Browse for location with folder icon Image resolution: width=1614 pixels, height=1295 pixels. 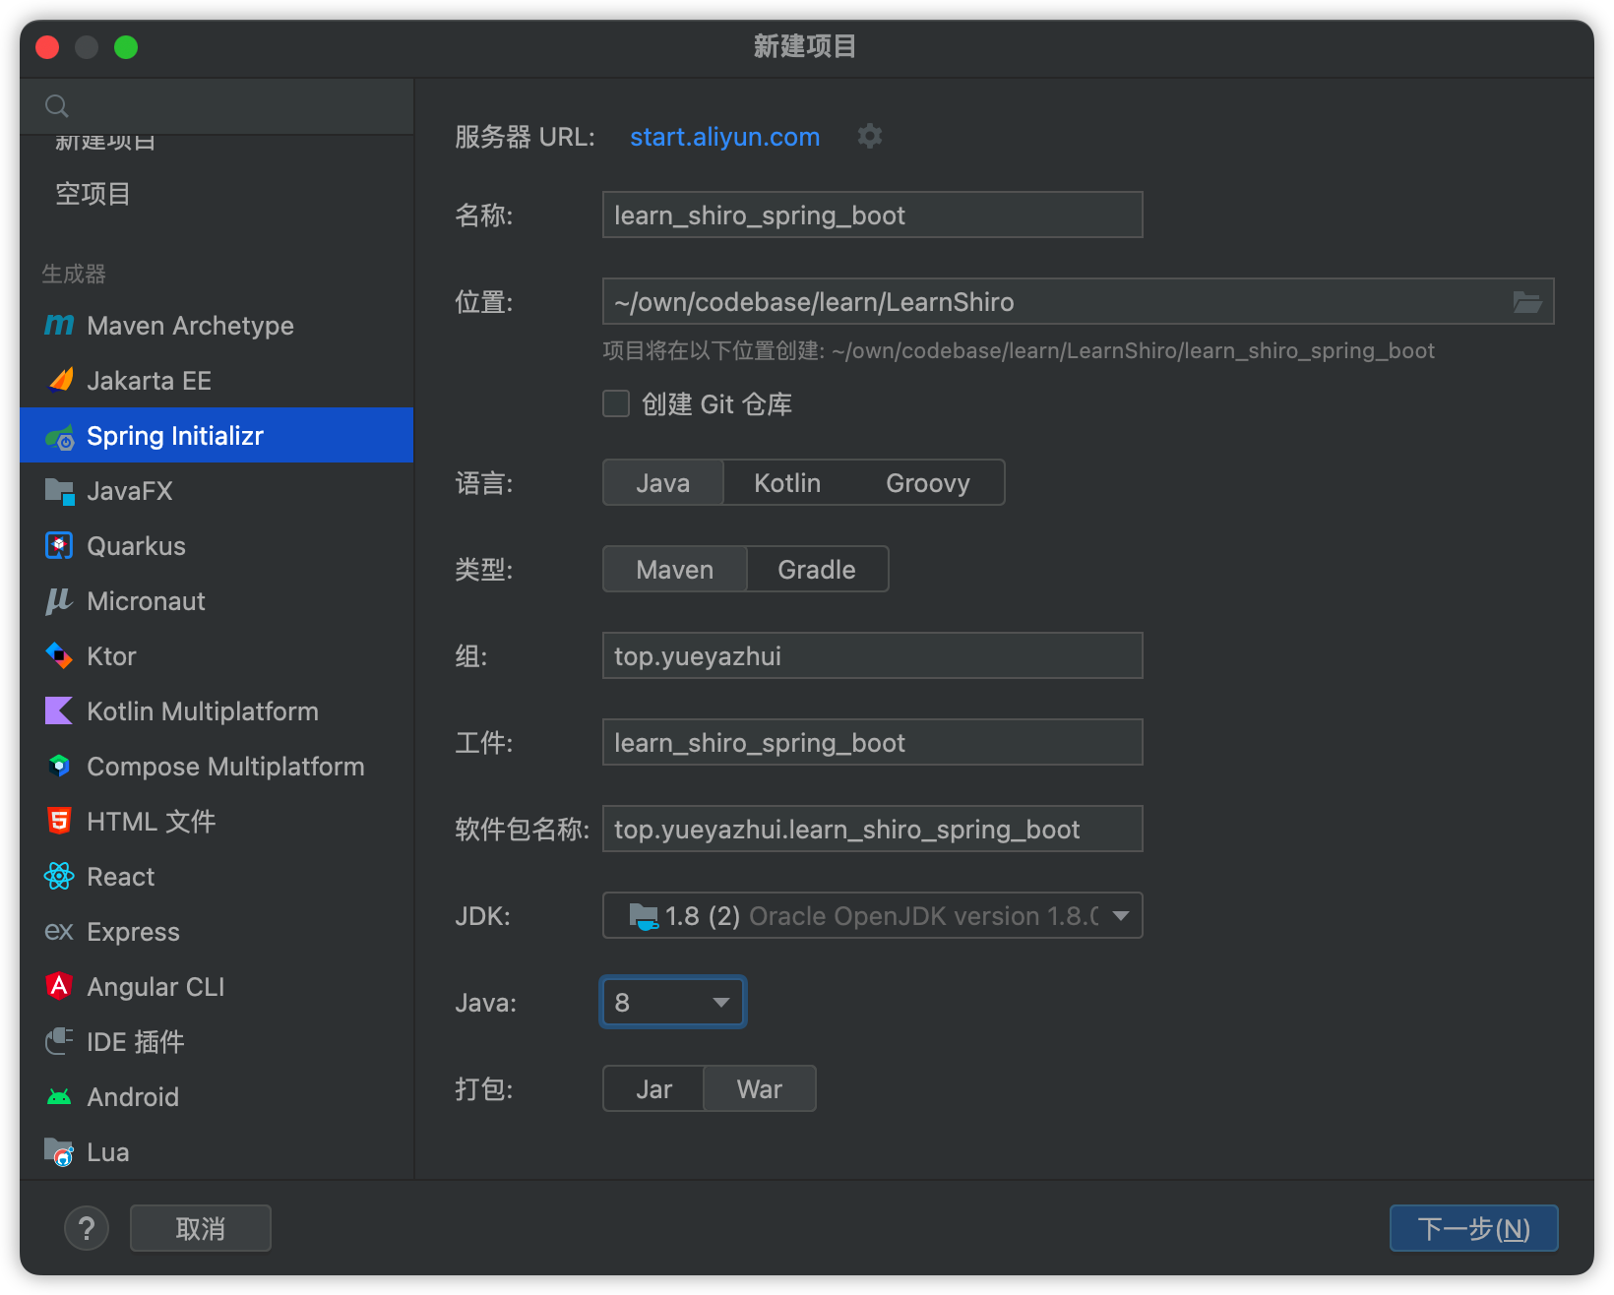1526,301
